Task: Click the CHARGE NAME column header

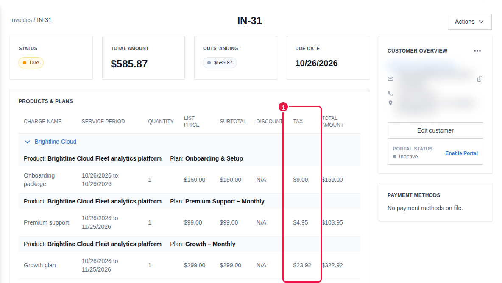Action: coord(42,122)
